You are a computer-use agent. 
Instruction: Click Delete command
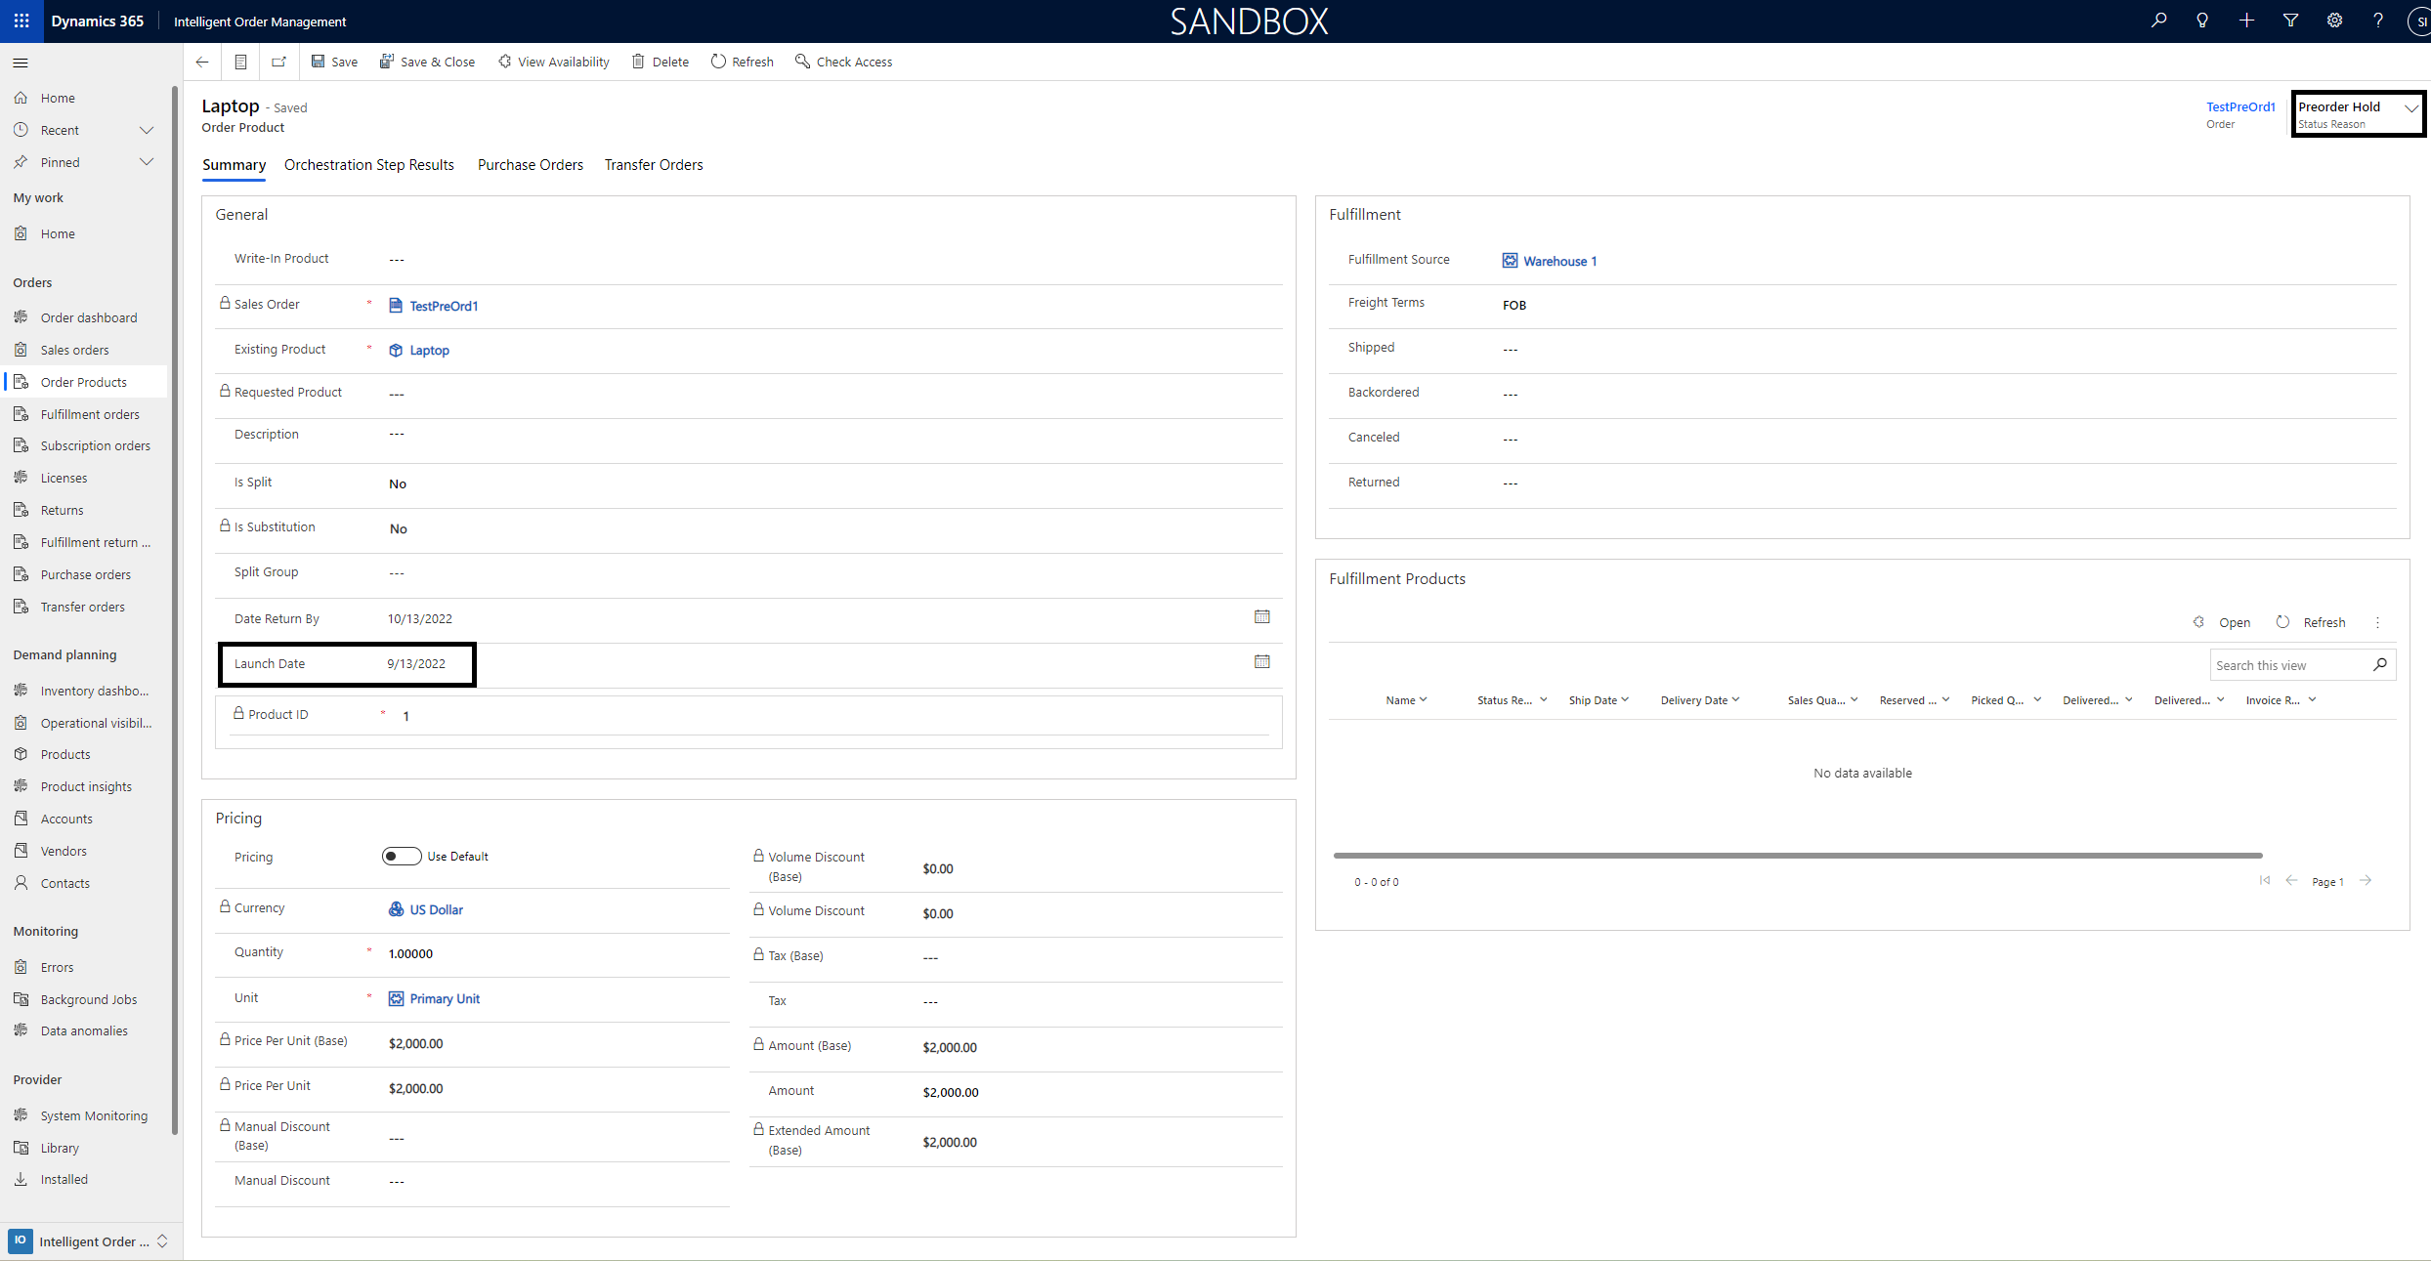pyautogui.click(x=661, y=62)
